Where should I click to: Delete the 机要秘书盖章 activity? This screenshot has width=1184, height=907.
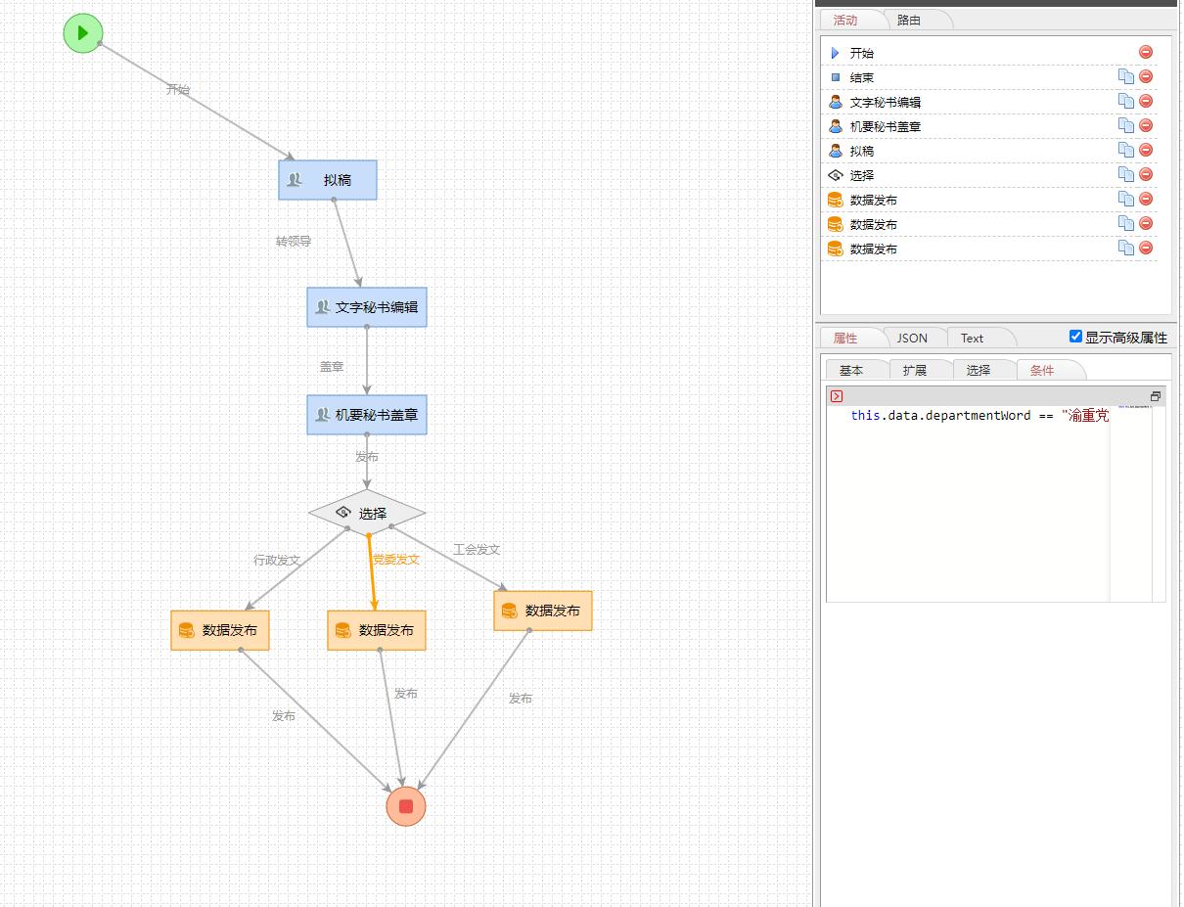point(1146,125)
